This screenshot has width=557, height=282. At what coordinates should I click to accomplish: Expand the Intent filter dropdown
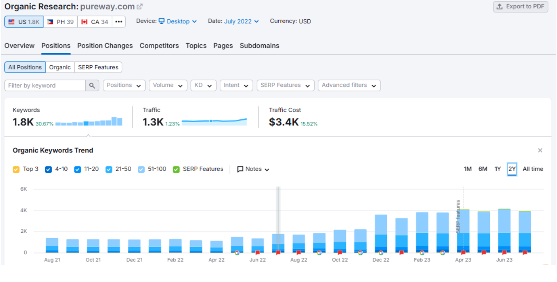[x=236, y=85]
